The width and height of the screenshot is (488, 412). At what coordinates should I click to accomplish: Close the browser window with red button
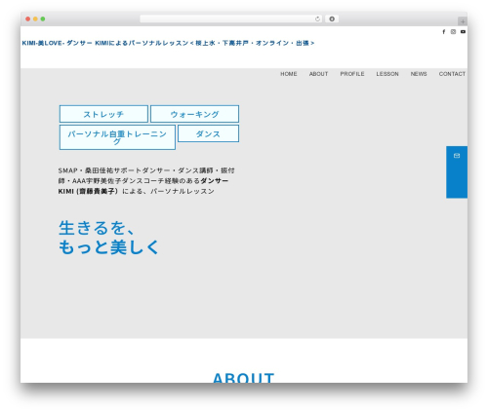28,19
